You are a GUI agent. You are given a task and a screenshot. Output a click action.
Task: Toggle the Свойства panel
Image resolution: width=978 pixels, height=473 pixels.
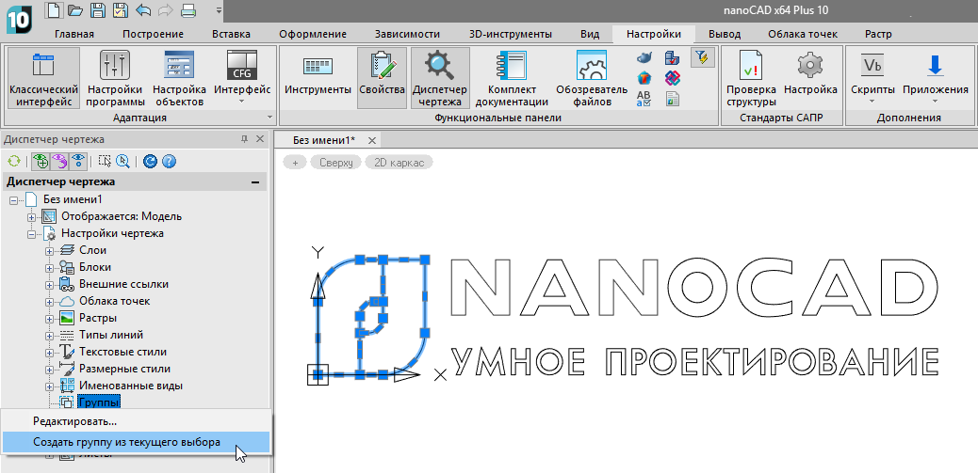pos(383,78)
